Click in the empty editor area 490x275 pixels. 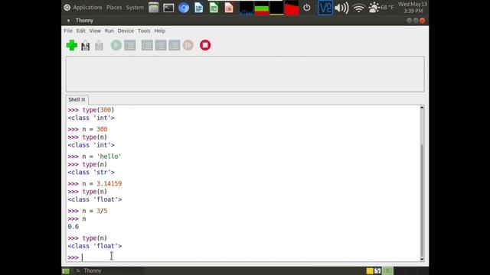click(245, 74)
